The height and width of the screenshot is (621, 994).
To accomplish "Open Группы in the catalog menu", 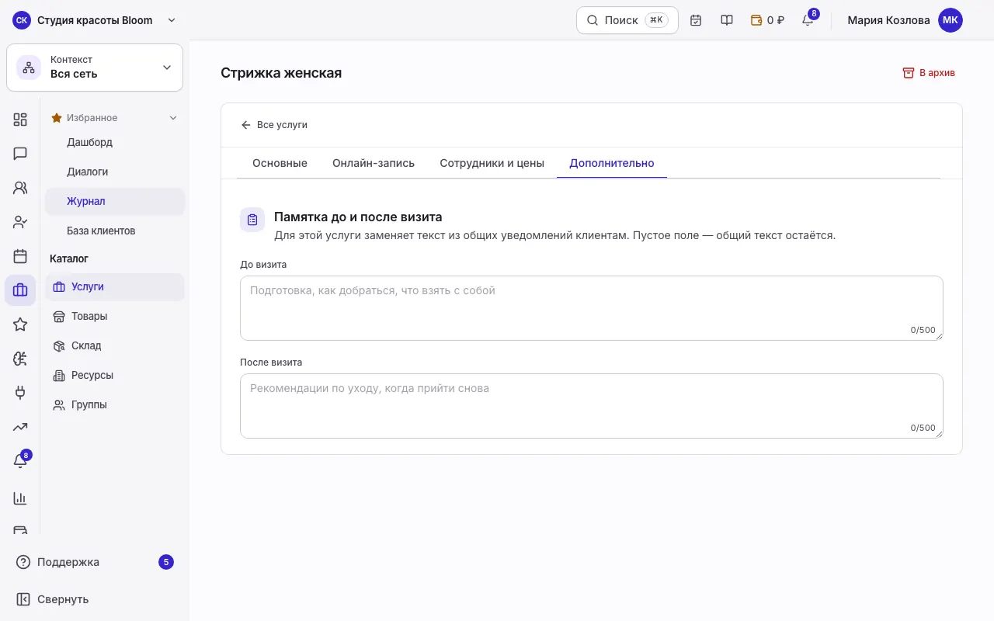I will 115,404.
